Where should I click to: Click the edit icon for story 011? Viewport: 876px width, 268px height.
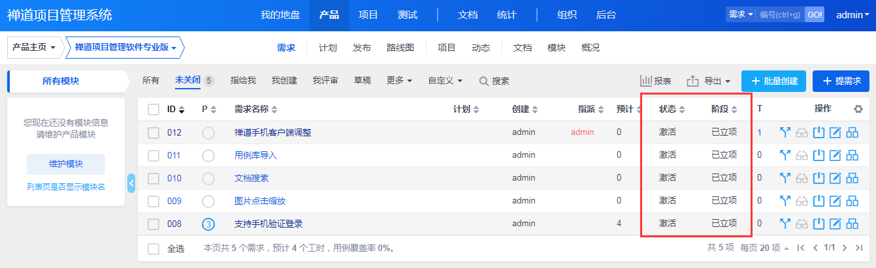(835, 155)
